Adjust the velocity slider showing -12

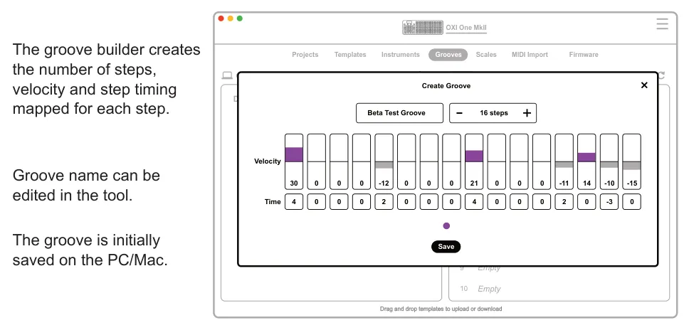pos(384,161)
